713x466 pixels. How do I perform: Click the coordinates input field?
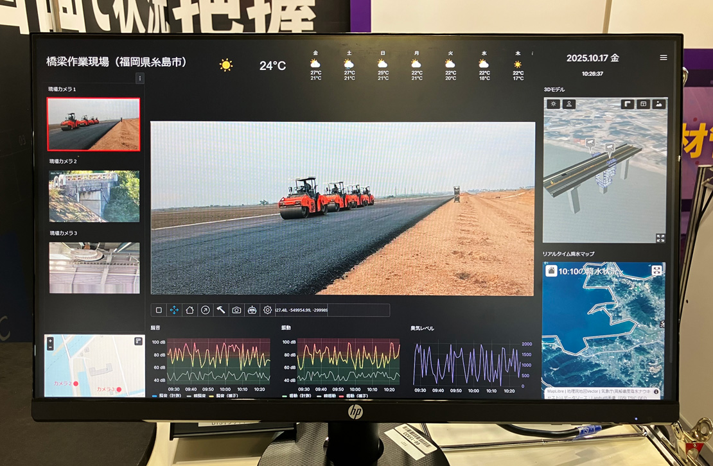point(331,310)
